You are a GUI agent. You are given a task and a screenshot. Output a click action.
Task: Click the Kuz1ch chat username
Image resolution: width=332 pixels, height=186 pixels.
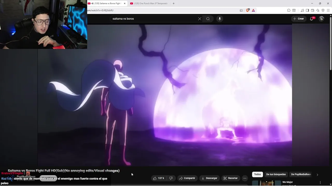pos(6,179)
